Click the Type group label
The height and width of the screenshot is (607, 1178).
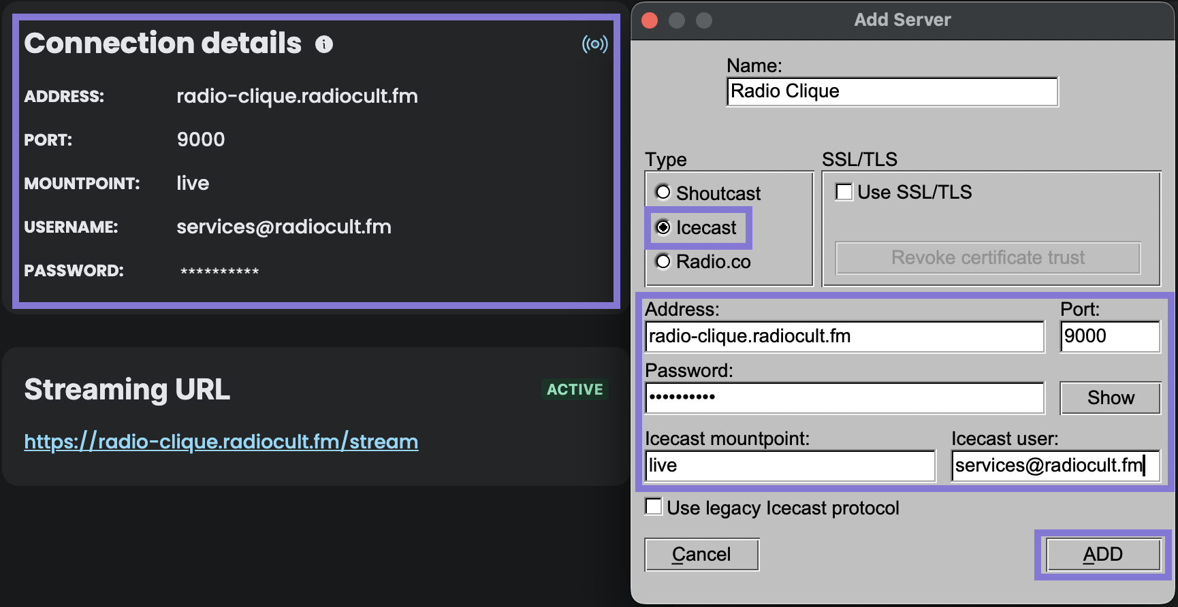click(666, 160)
